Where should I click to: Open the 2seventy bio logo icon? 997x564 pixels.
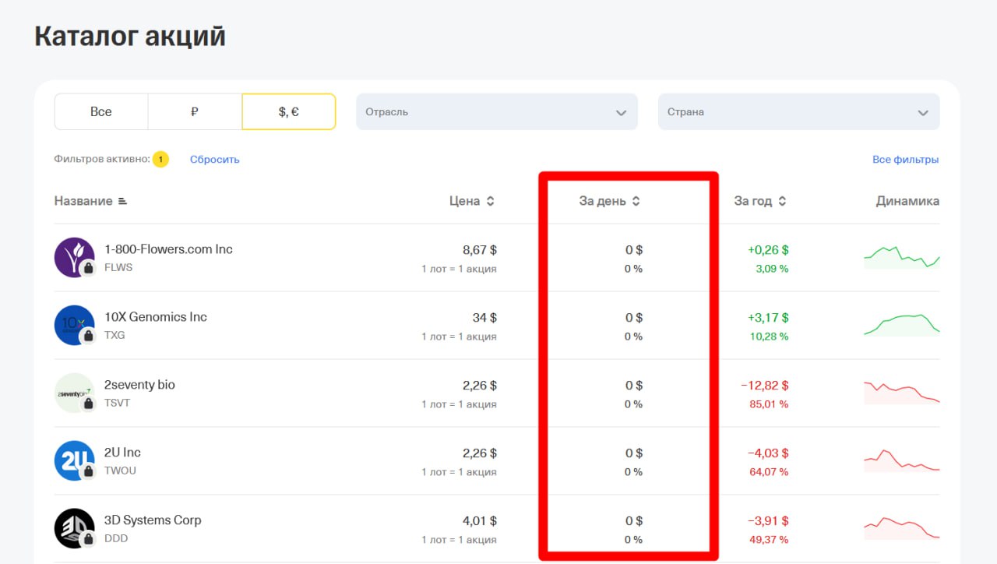[x=75, y=393]
